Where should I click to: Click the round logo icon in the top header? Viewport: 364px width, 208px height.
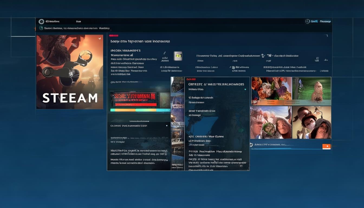(x=41, y=21)
